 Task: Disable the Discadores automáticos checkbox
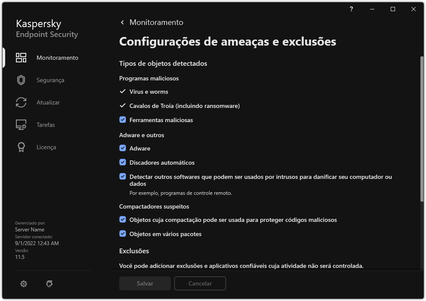coord(123,163)
